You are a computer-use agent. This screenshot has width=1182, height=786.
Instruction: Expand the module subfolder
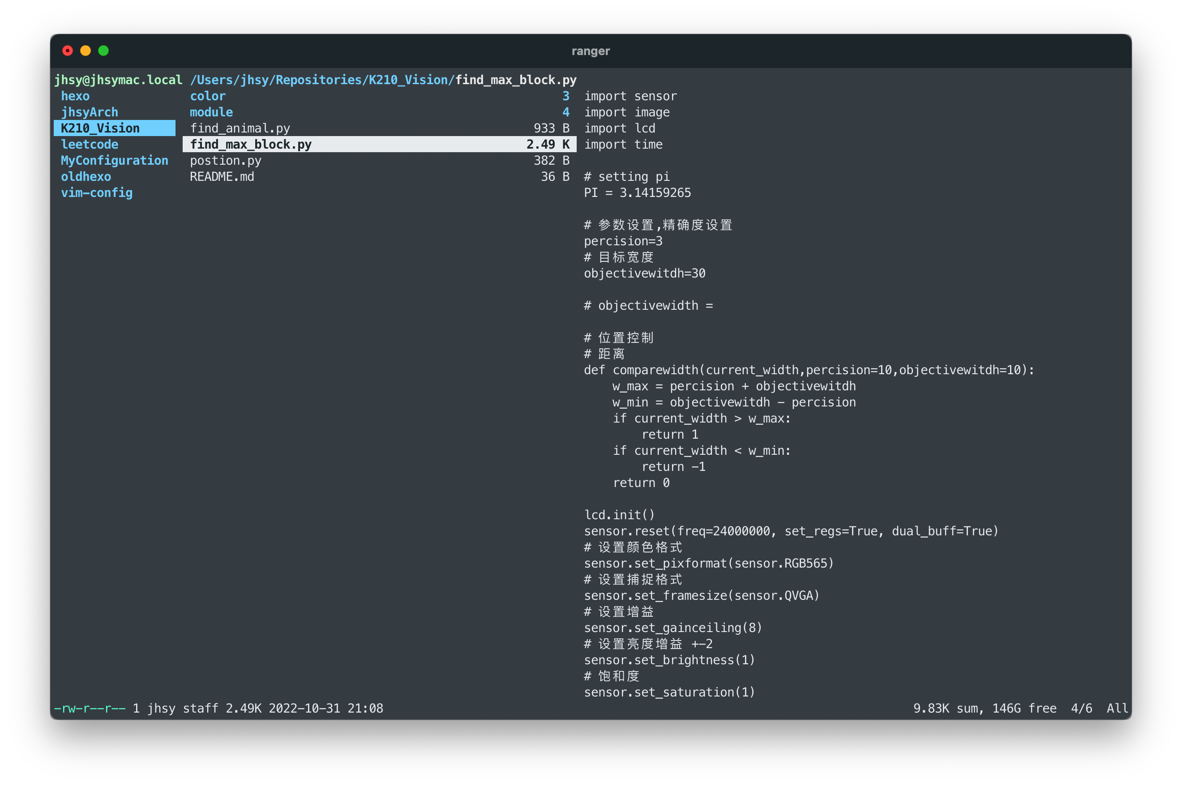[211, 112]
